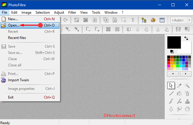The image size is (193, 125).
Task: Select the Magic wand tool
Action: coord(187,86)
